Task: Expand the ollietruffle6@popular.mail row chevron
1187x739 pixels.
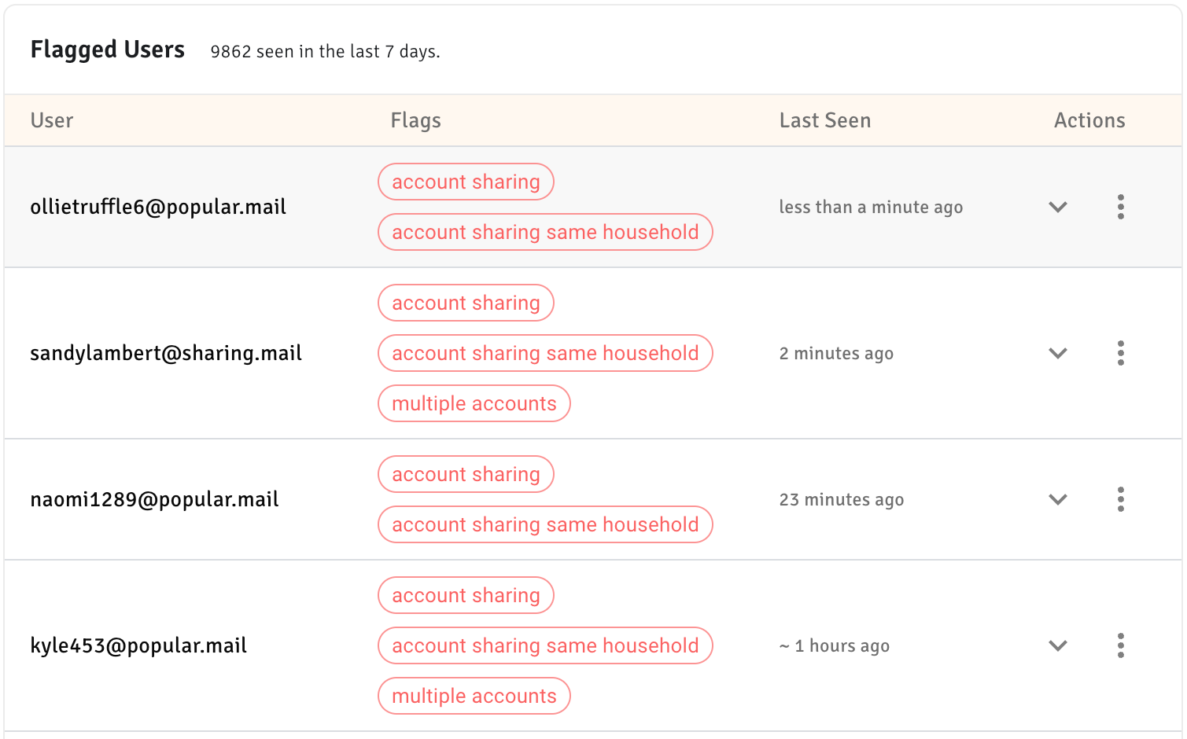Action: [1058, 207]
